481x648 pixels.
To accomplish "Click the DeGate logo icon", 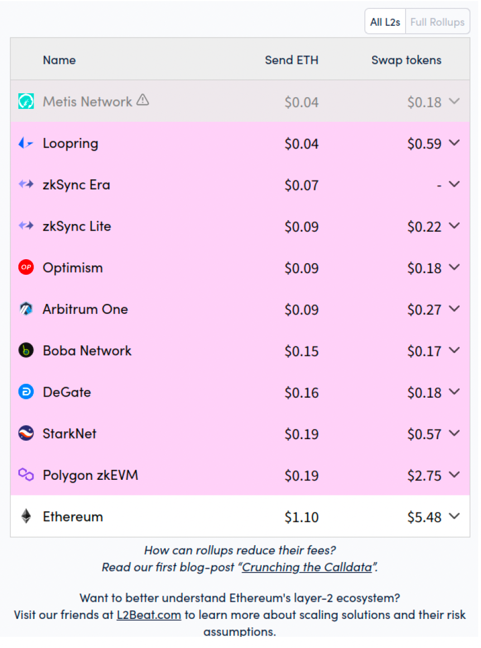I will click(x=26, y=392).
